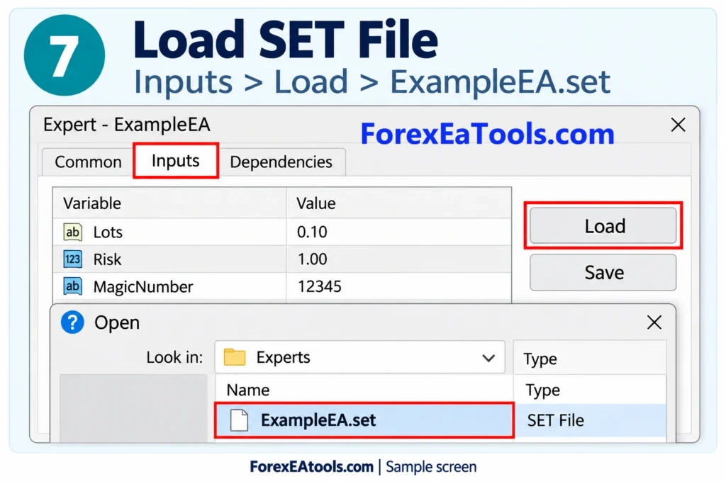Click the ExampleEA.set document icon
The image size is (726, 484).
point(240,420)
